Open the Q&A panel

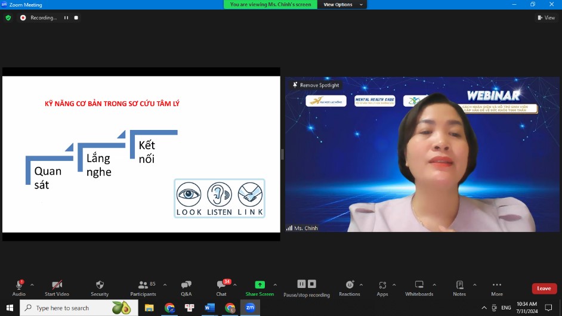click(186, 285)
